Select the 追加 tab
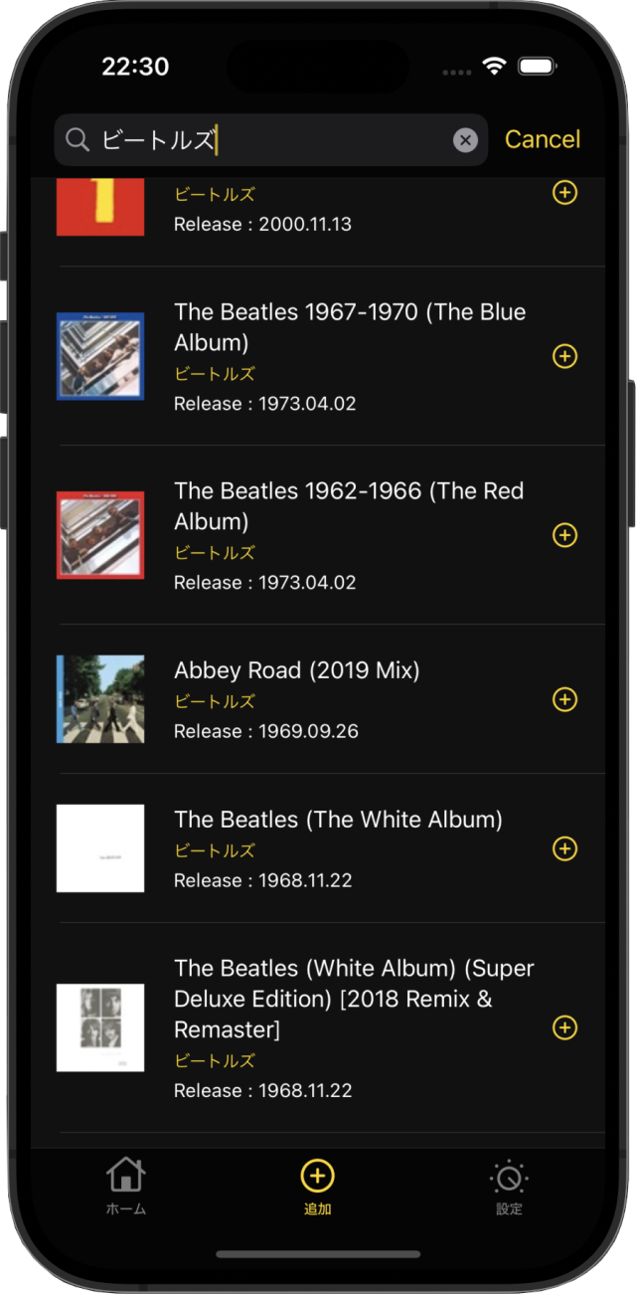The width and height of the screenshot is (636, 1294). click(x=318, y=1187)
